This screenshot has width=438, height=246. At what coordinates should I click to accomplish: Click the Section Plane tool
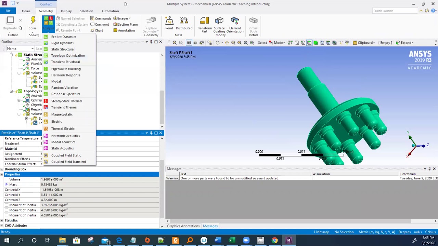[126, 25]
